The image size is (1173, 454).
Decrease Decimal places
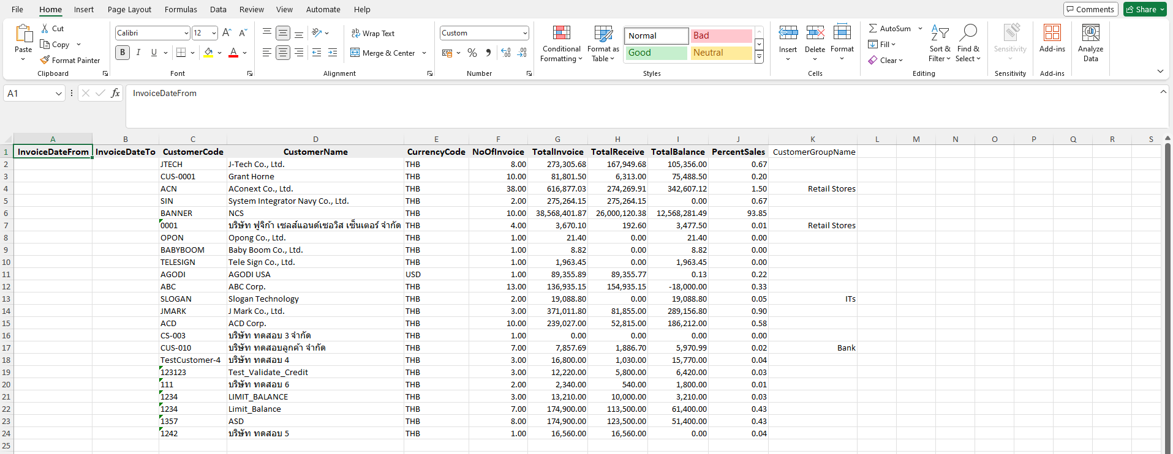pyautogui.click(x=522, y=53)
